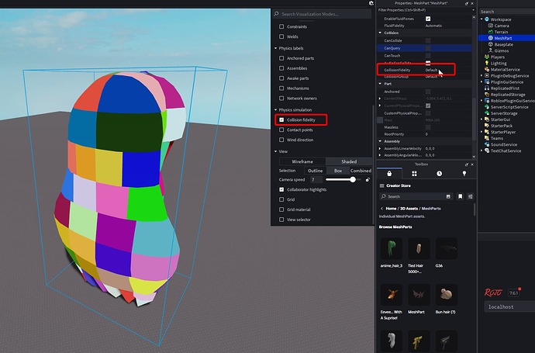535x353 pixels.
Task: Collapse the Physics labels section
Action: (276, 48)
